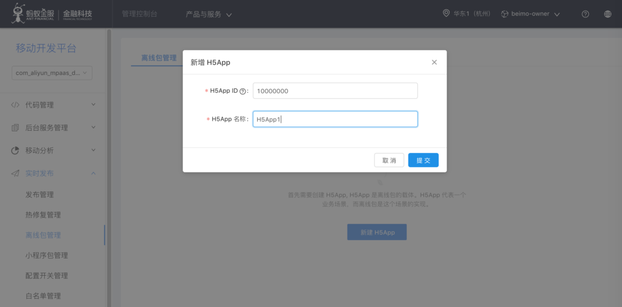
Task: Open 管理控制台 in the top bar
Action: [x=139, y=14]
